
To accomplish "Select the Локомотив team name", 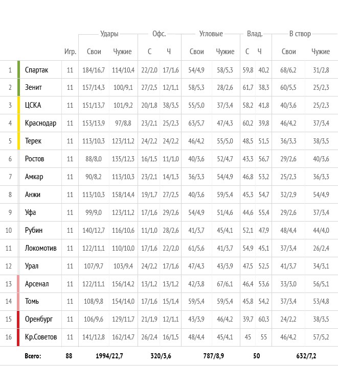I will click(41, 248).
